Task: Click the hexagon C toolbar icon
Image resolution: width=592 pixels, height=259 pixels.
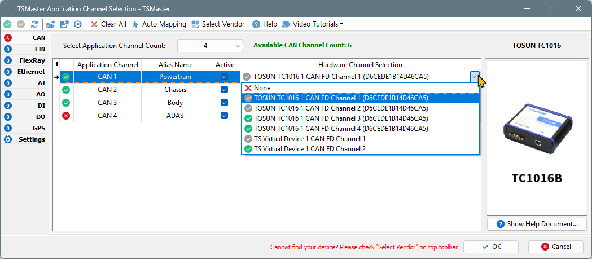Action: 78,24
